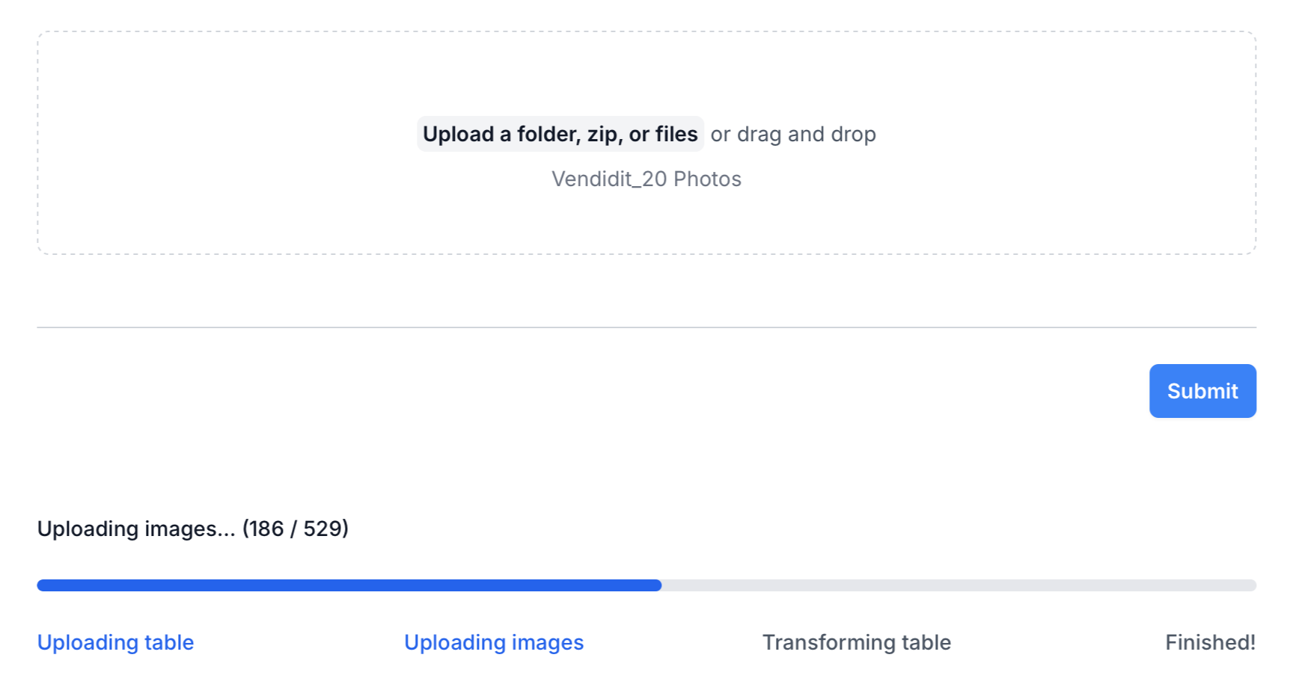Click the far right end of the progress bar
This screenshot has height=699, width=1293.
(1251, 585)
